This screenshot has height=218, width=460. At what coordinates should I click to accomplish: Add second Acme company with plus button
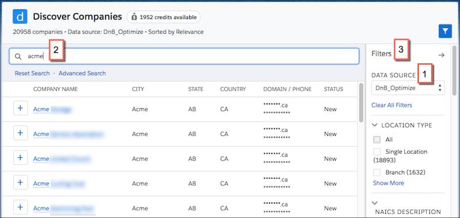[x=20, y=133]
